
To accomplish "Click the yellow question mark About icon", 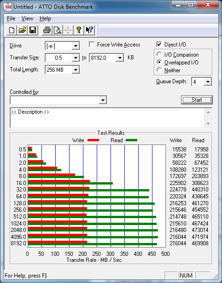I will [x=79, y=30].
